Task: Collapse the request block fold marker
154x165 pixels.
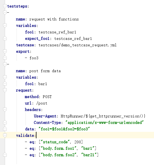Action: (5, 90)
